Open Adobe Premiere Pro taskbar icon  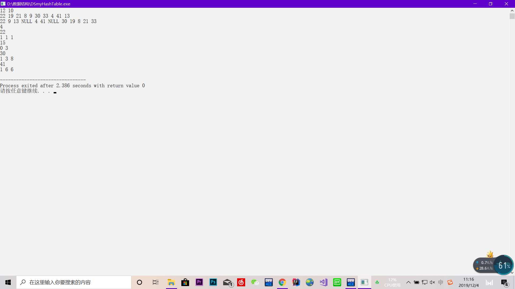(199, 282)
